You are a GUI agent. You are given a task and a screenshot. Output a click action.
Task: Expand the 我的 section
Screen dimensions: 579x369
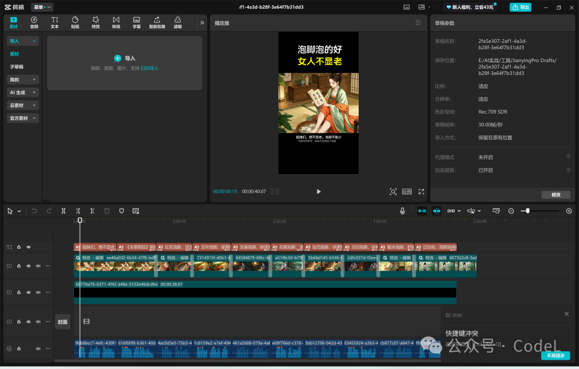(23, 80)
